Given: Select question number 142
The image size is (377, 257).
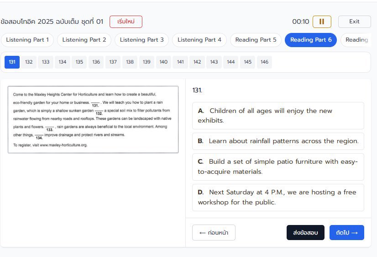Looking at the screenshot, I should [197, 62].
